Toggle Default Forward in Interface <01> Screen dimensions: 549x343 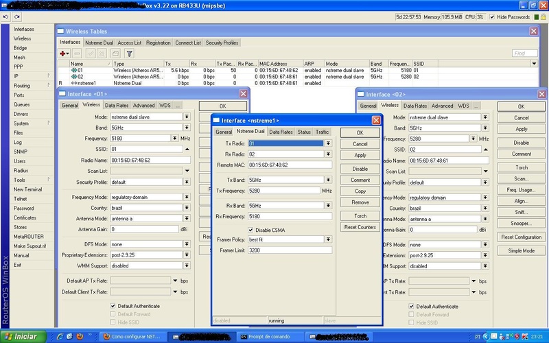(113, 314)
